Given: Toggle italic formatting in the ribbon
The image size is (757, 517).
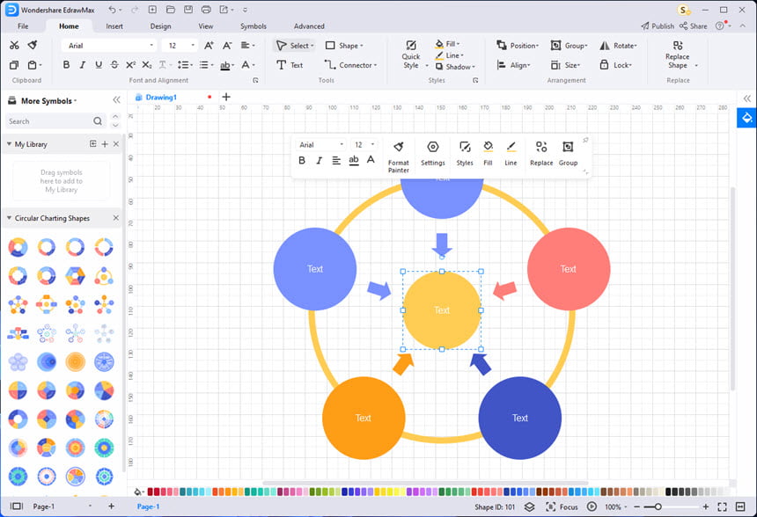Looking at the screenshot, I should 82,65.
